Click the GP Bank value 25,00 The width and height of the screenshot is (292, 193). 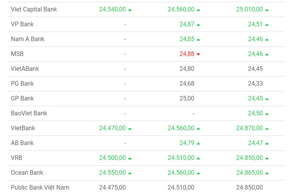point(187,98)
